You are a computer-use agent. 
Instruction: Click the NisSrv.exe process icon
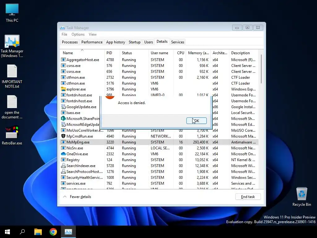coord(63,148)
